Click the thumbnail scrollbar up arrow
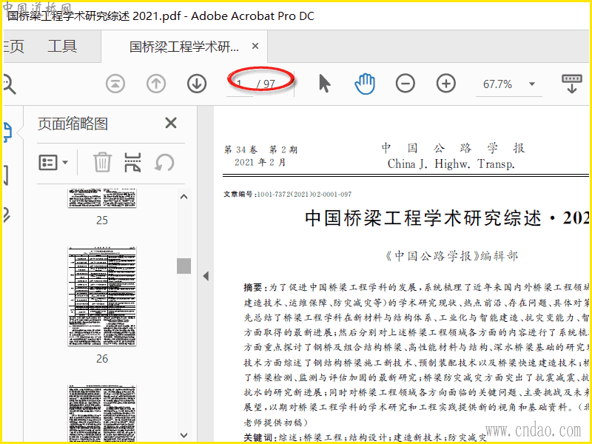The height and width of the screenshot is (444, 592). click(184, 196)
